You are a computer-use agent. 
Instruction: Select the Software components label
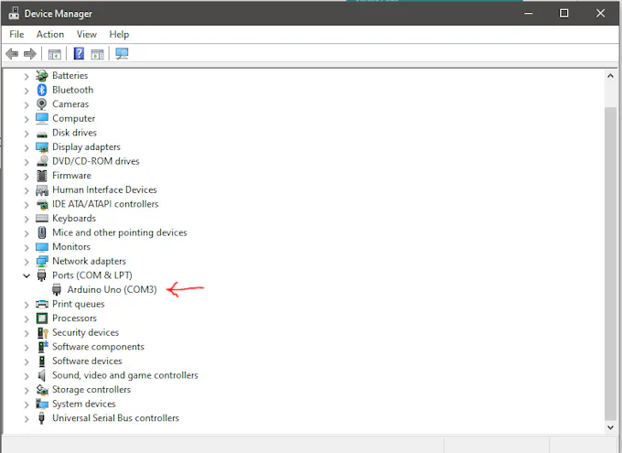pyautogui.click(x=99, y=347)
